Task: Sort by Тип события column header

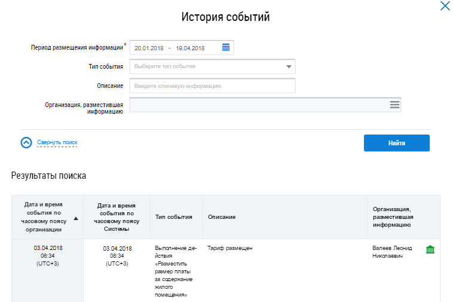Action: pos(173,216)
